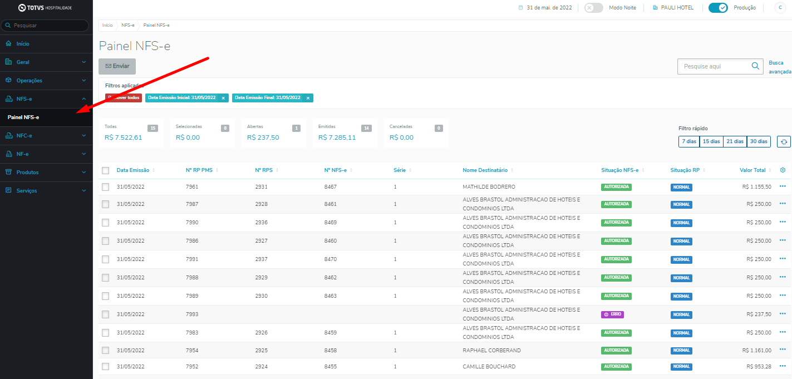Open the Painel NFS-e menu item
Image resolution: width=792 pixels, height=379 pixels.
click(x=23, y=117)
